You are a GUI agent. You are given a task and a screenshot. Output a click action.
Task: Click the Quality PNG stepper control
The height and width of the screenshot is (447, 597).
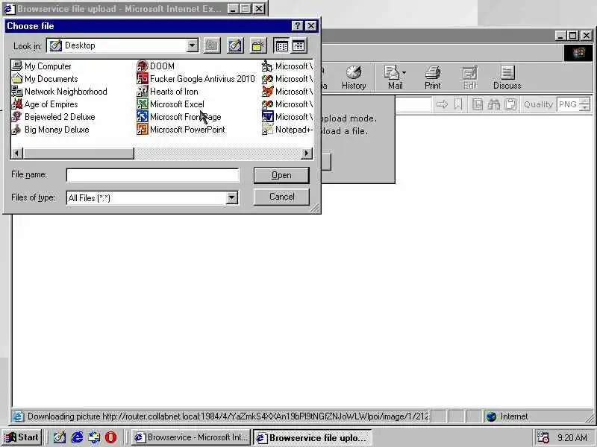pyautogui.click(x=586, y=104)
